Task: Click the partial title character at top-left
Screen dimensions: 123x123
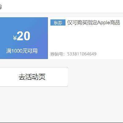Action: coord(1,7)
